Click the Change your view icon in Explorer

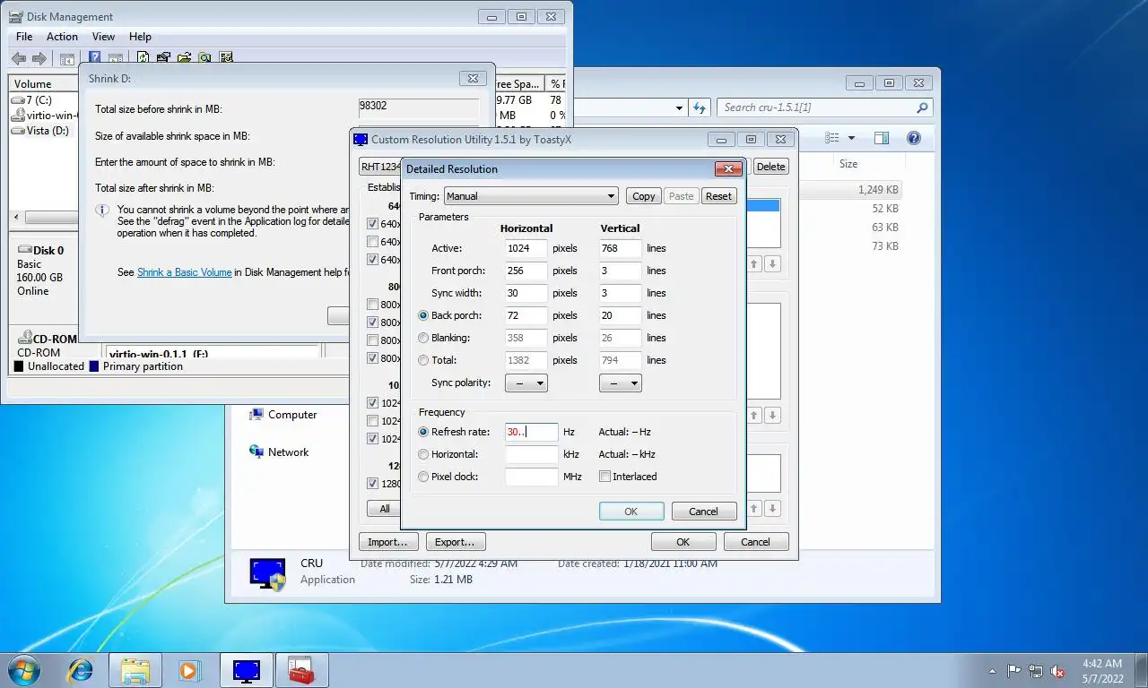coord(831,138)
